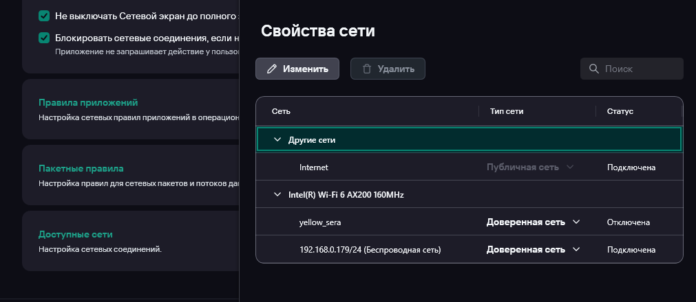Toggle 'Не выключать Сетевой экран' checkbox

tap(44, 16)
